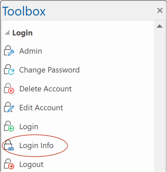
Task: Select the Login group header text
Action: click(x=23, y=33)
